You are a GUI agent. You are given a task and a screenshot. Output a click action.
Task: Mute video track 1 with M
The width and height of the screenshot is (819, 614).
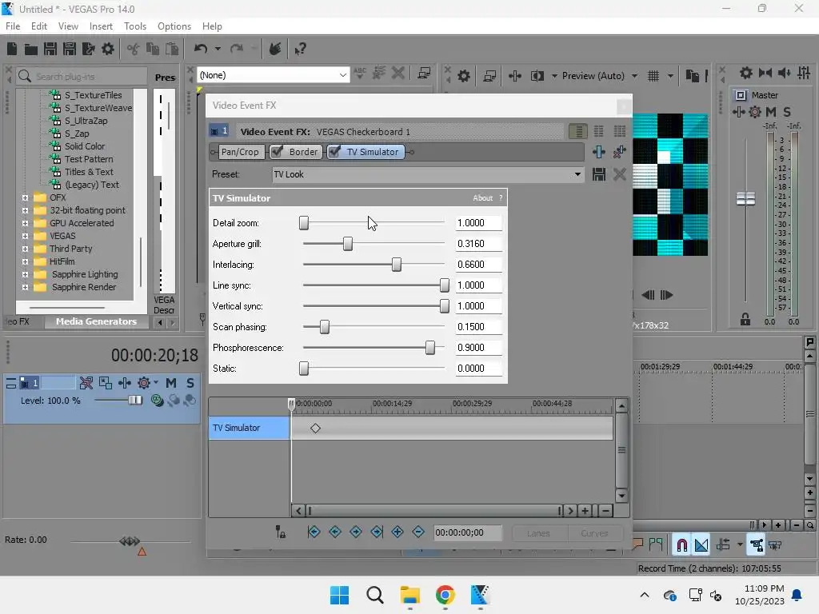pyautogui.click(x=171, y=383)
